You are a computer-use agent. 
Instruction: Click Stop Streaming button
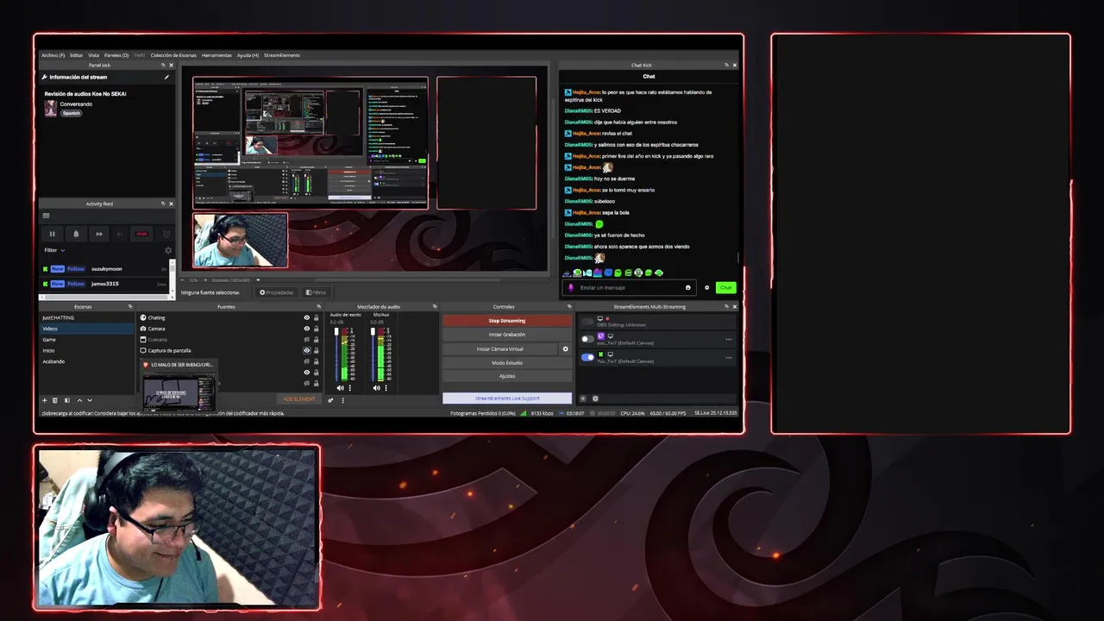[x=507, y=321]
